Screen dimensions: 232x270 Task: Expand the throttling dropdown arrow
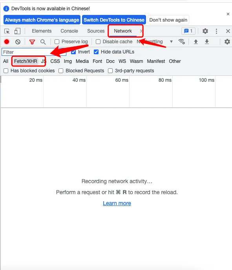(171, 42)
